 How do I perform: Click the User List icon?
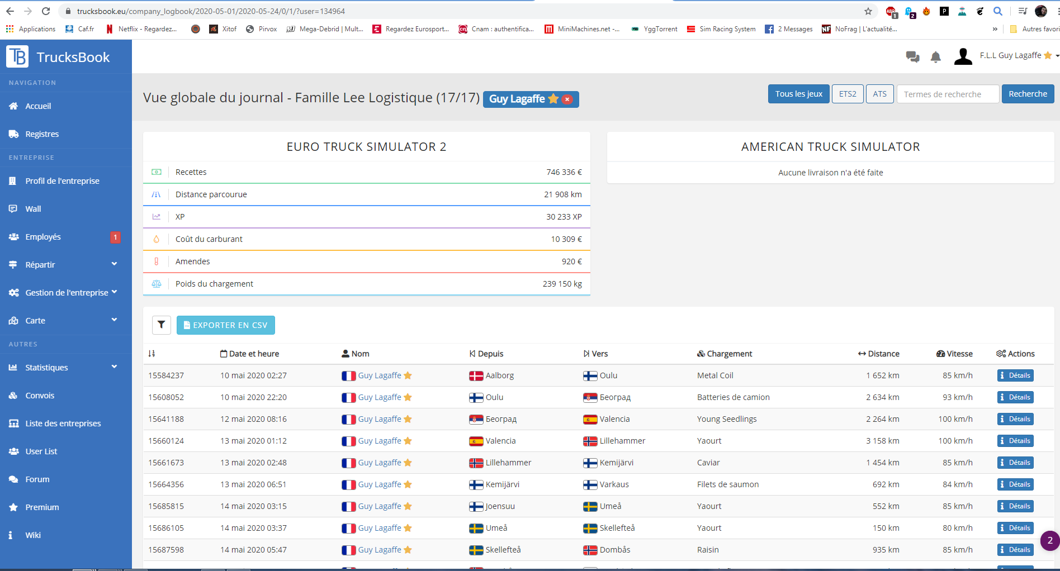(x=13, y=451)
